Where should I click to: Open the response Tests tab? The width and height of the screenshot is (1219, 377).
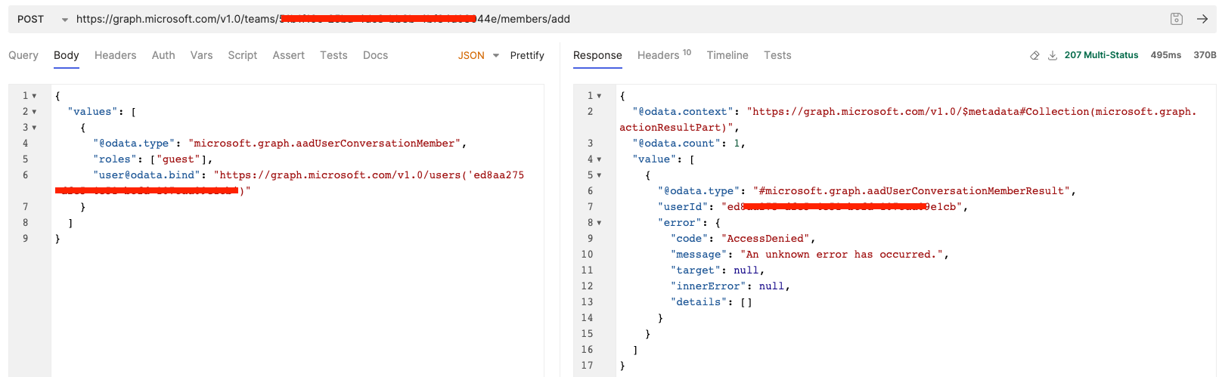(777, 55)
